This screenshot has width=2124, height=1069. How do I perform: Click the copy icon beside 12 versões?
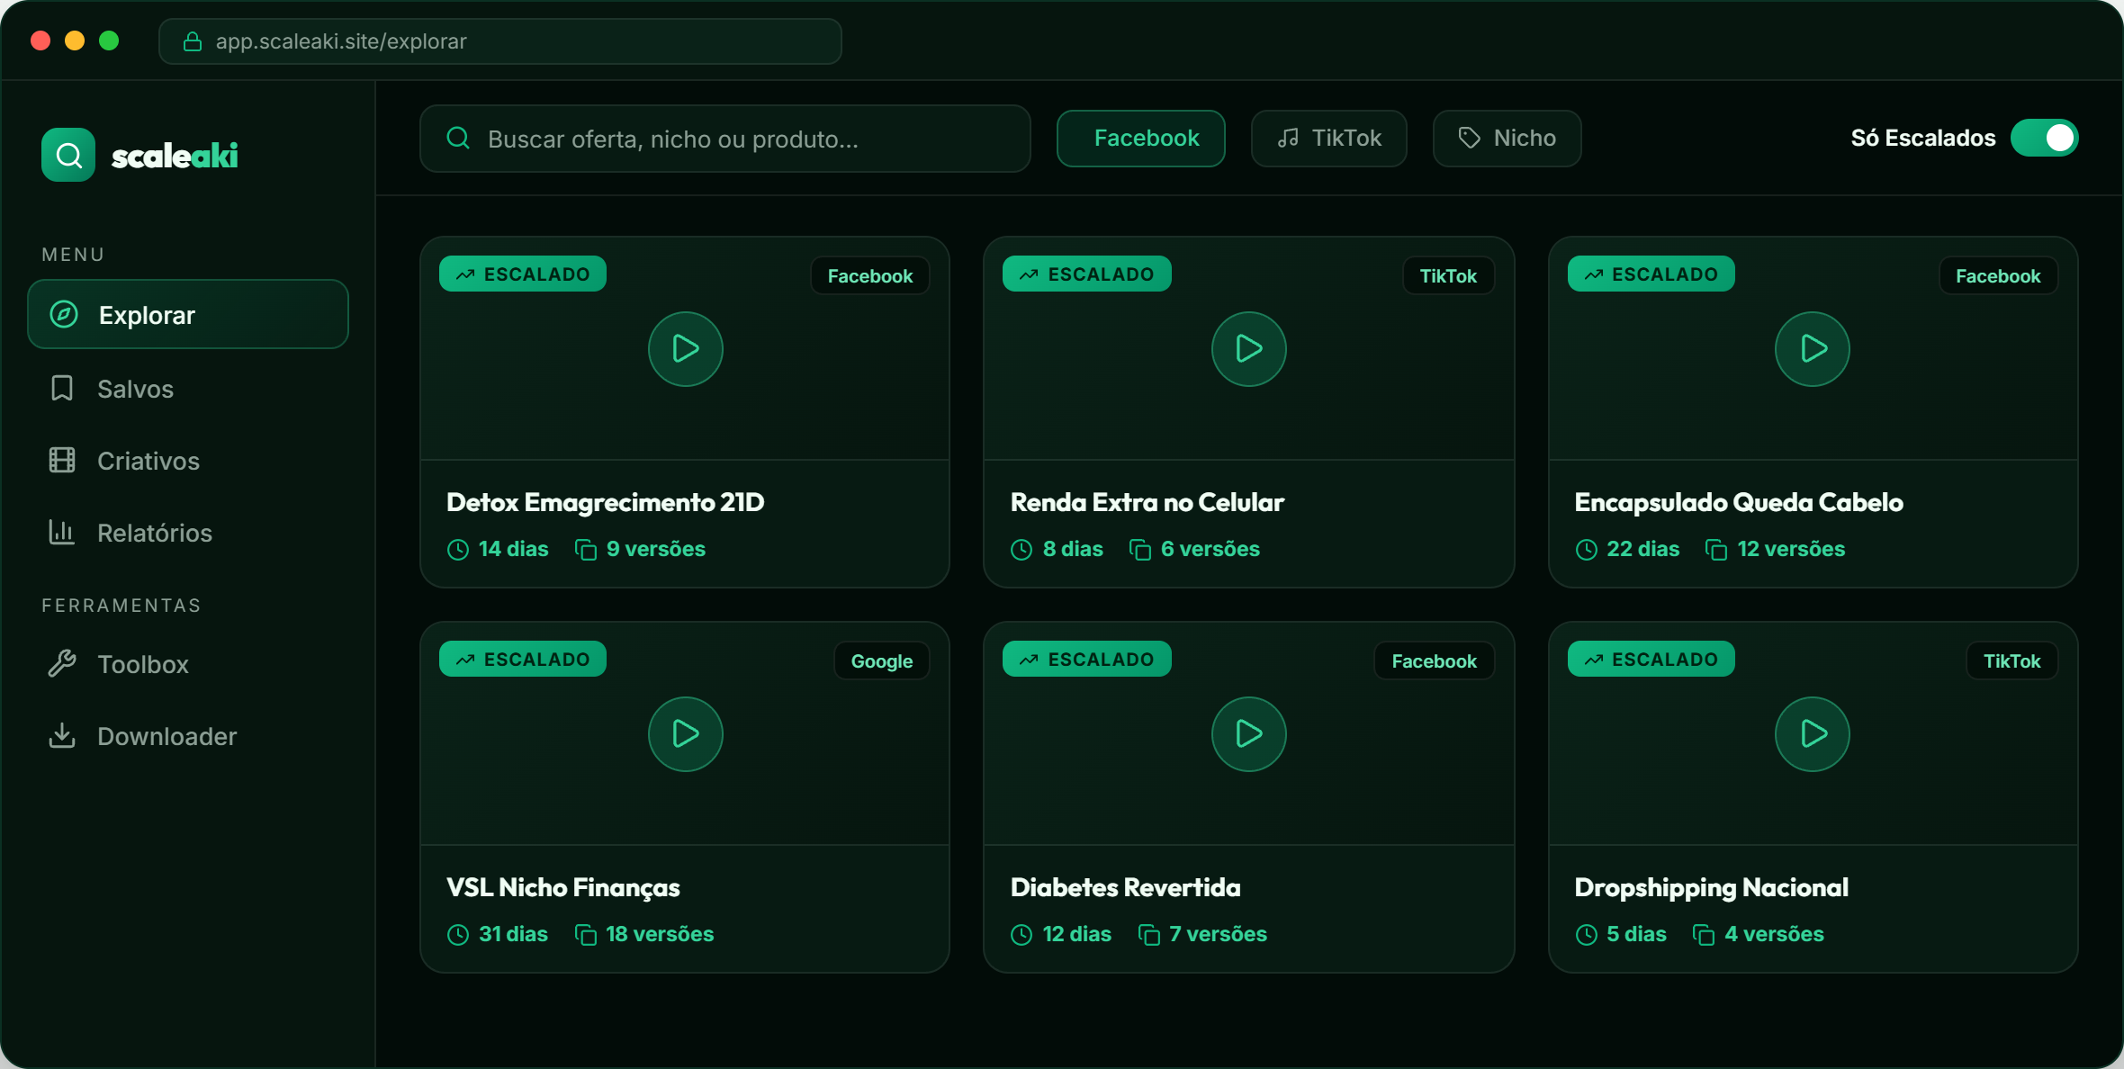pyautogui.click(x=1716, y=549)
